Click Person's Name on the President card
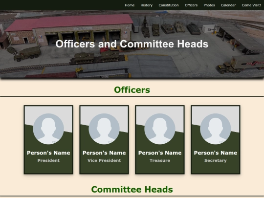The width and height of the screenshot is (264, 198). point(48,153)
